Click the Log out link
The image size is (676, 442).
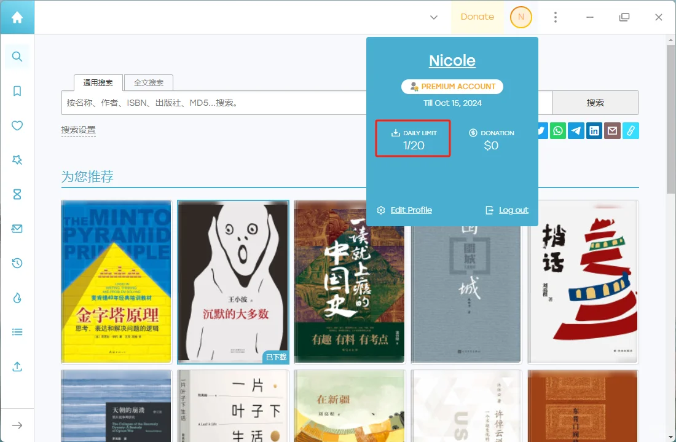tap(514, 210)
